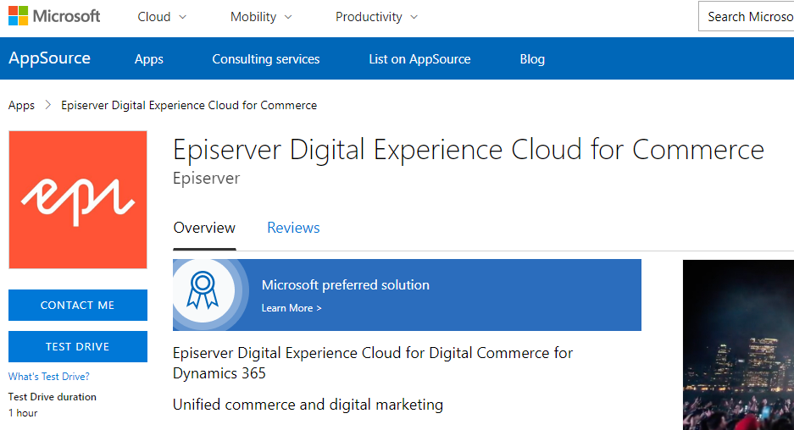Image resolution: width=794 pixels, height=430 pixels.
Task: Expand the Cloud dropdown menu
Action: click(x=162, y=17)
